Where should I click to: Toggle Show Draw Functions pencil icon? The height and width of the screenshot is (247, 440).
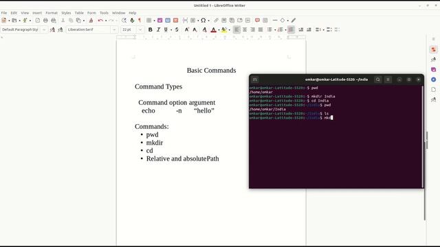pos(294,21)
